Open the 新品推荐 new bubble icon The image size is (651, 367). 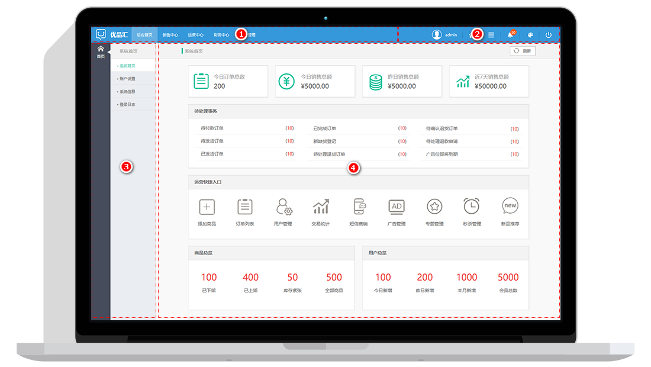click(510, 205)
